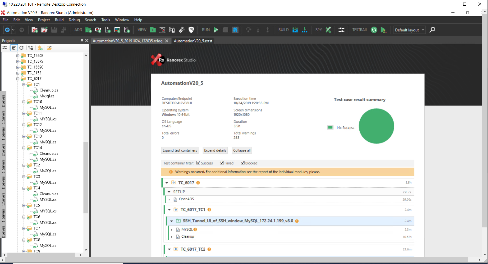Click the build solution blue bars icon
The image size is (488, 264).
pos(295,30)
